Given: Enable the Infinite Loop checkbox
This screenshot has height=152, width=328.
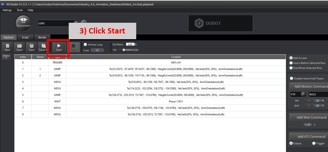Looking at the screenshot, I should (x=85, y=45).
